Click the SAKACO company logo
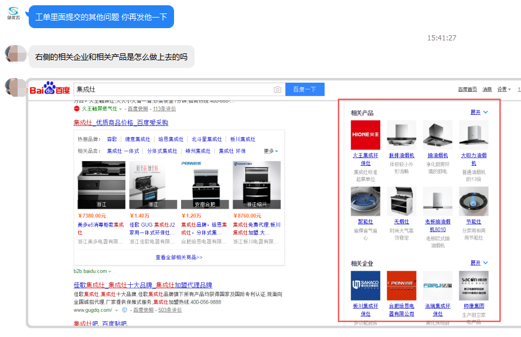The width and height of the screenshot is (521, 337). tap(365, 285)
